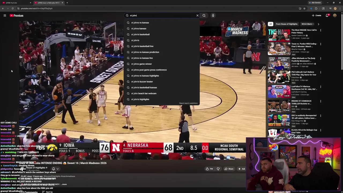Image resolution: width=343 pixels, height=193 pixels.
Task: Open 'Phil Hellmuth Can't Believe THIS Play' title
Action: (304, 73)
